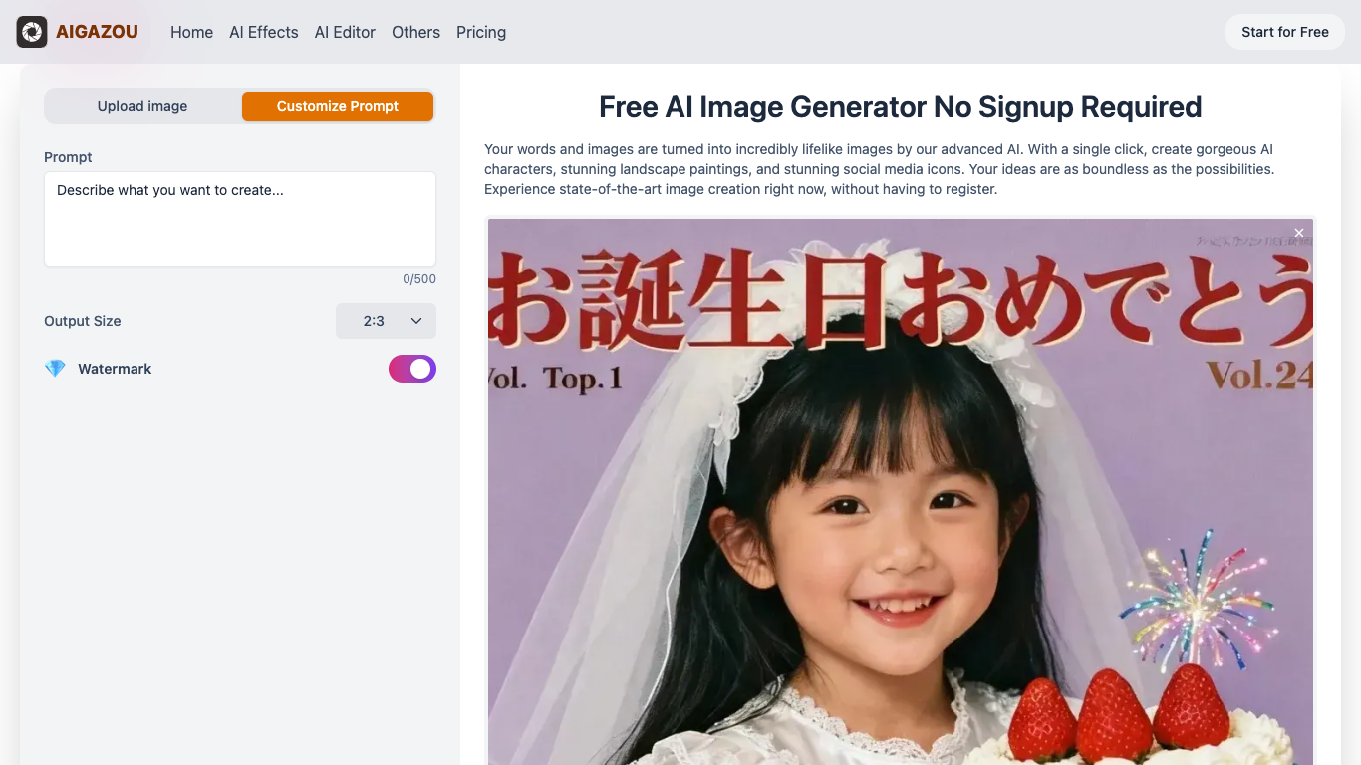
Task: Open the AI Editor menu
Action: tap(345, 32)
